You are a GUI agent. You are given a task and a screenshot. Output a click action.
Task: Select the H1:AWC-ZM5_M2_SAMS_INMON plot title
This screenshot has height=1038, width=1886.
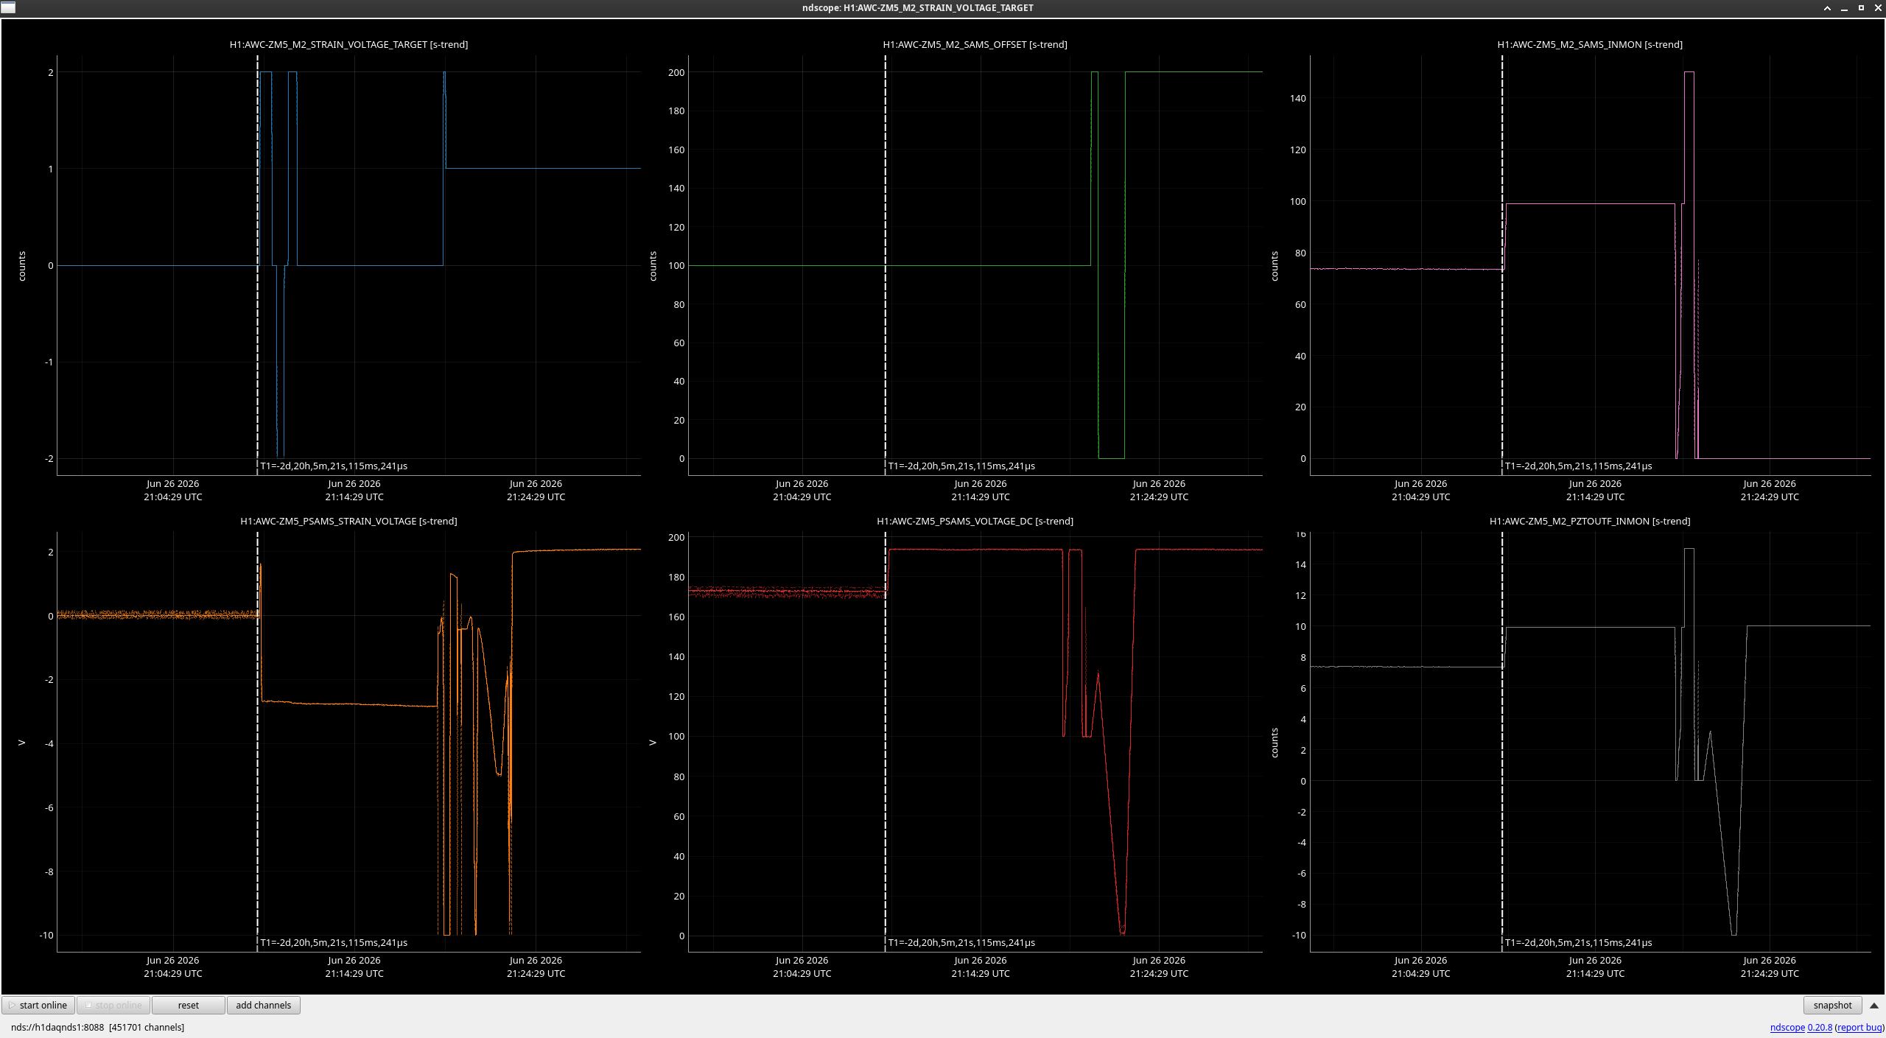coord(1590,44)
